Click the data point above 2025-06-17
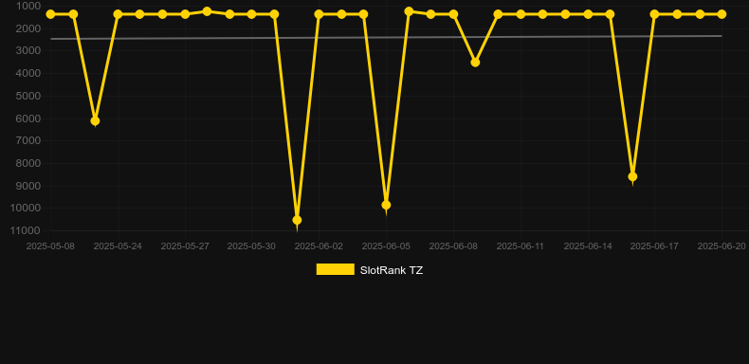The height and width of the screenshot is (364, 749). [654, 14]
